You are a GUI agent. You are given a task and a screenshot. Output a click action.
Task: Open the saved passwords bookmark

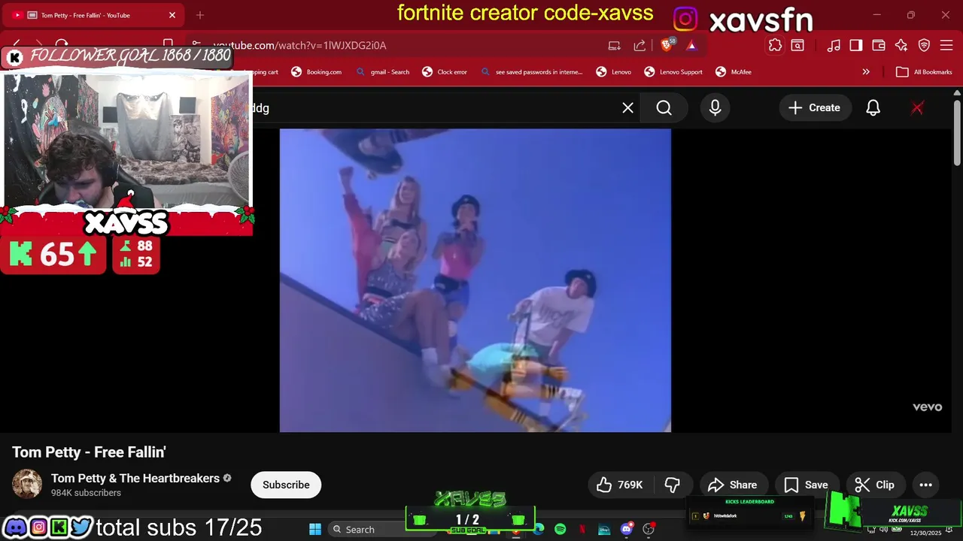click(531, 72)
